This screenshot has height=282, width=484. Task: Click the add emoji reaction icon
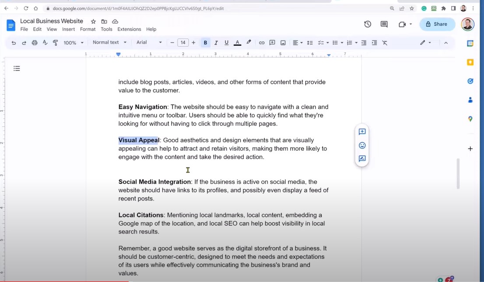tap(362, 145)
